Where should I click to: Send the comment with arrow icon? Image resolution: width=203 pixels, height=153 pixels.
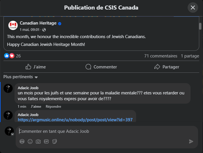pos(191,141)
